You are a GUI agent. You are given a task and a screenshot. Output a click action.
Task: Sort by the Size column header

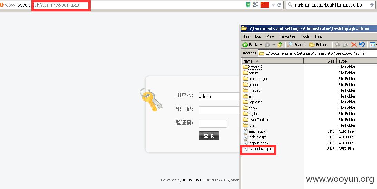tap(320, 61)
